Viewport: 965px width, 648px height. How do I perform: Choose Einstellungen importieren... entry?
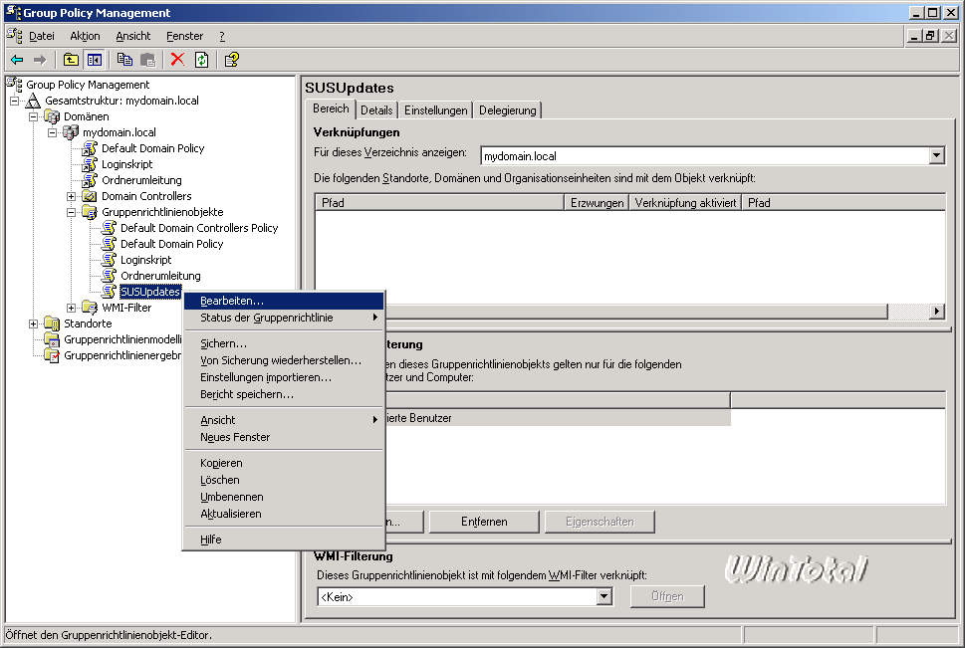pos(284,377)
